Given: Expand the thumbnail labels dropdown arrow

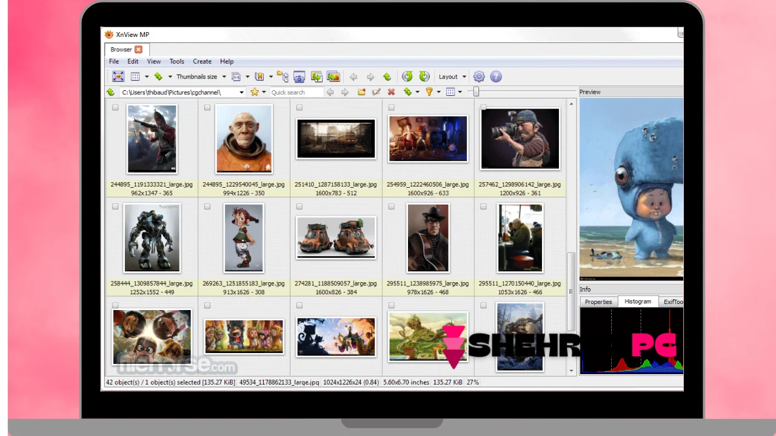Looking at the screenshot, I should [247, 77].
